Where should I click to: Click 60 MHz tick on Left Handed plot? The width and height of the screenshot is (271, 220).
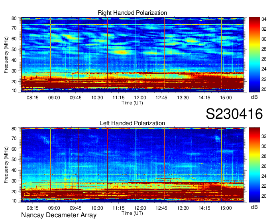coord(14,149)
